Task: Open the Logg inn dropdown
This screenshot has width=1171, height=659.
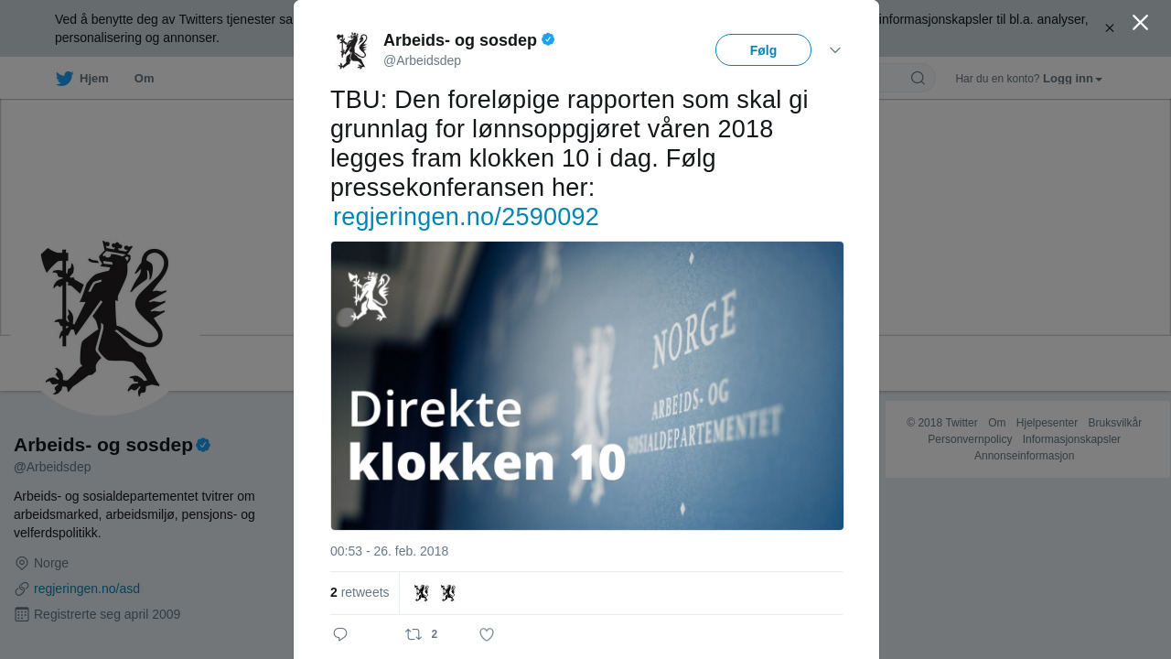Action: [1072, 79]
